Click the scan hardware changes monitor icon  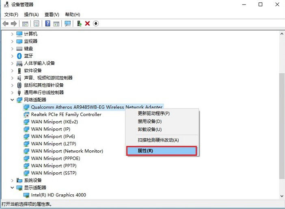point(68,24)
